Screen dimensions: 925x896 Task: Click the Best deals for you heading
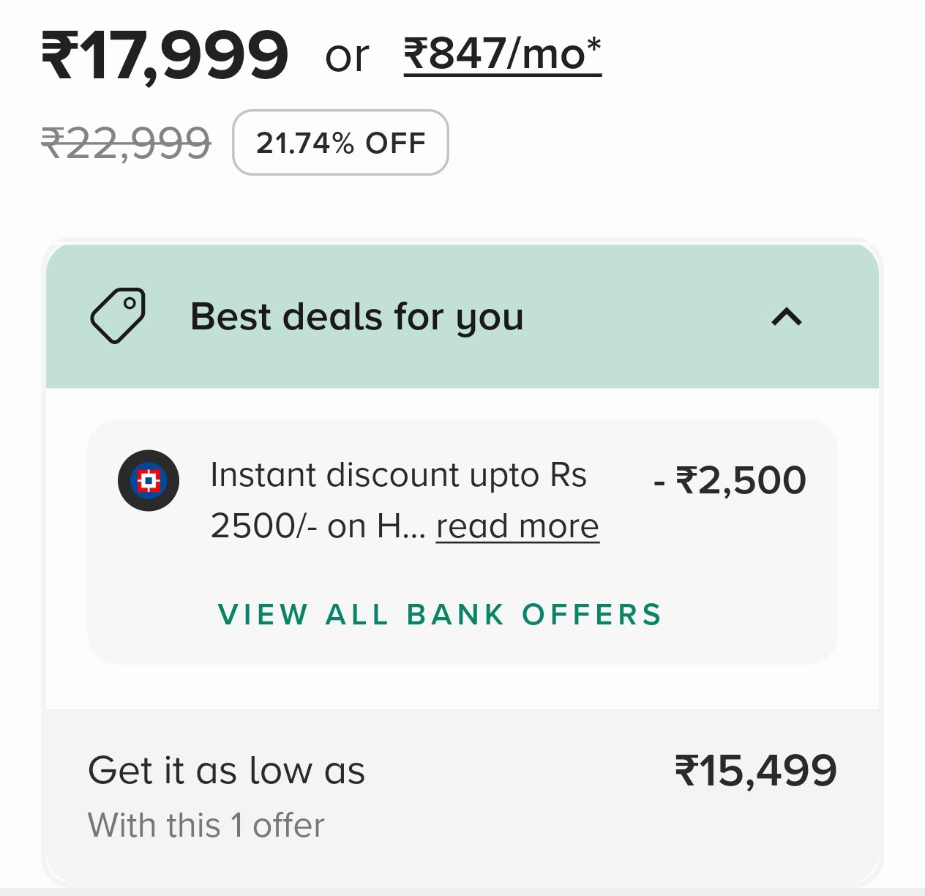coord(356,317)
